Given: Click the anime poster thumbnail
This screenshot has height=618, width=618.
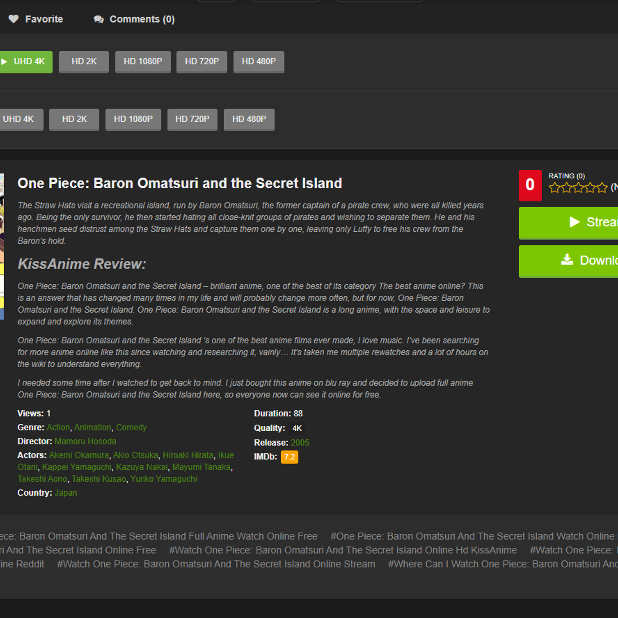Looking at the screenshot, I should (2, 247).
